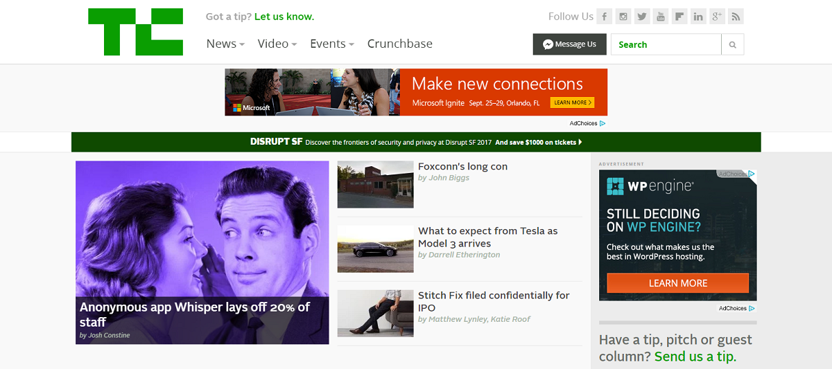
Task: Open the LinkedIn follow icon
Action: (x=699, y=17)
